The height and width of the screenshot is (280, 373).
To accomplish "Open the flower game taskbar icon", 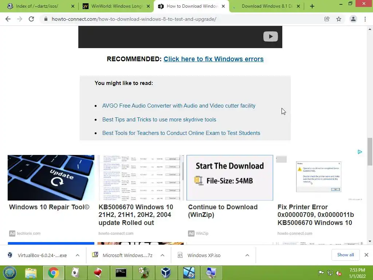I will pyautogui.click(x=144, y=273).
